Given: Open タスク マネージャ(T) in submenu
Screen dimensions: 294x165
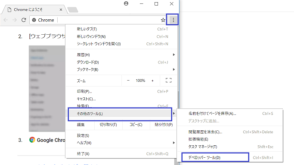Looking at the screenshot, I should pyautogui.click(x=230, y=147).
